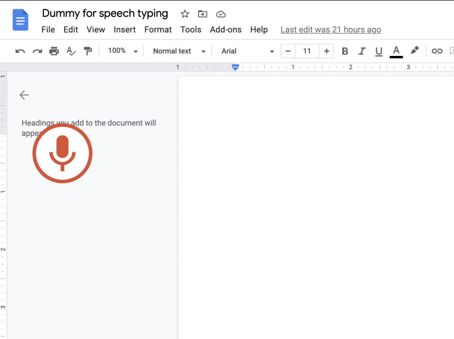Toggle bold formatting

pos(345,51)
